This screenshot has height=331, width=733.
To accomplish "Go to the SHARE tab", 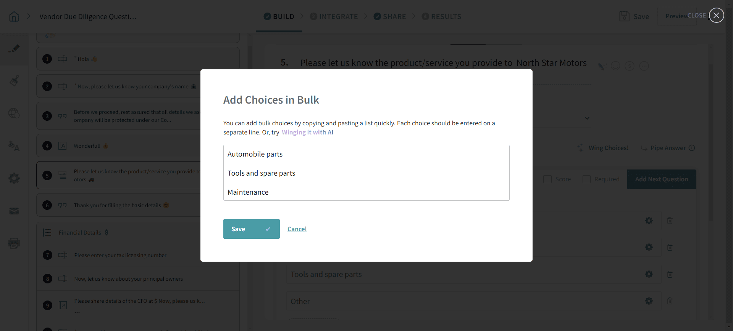I will [390, 16].
